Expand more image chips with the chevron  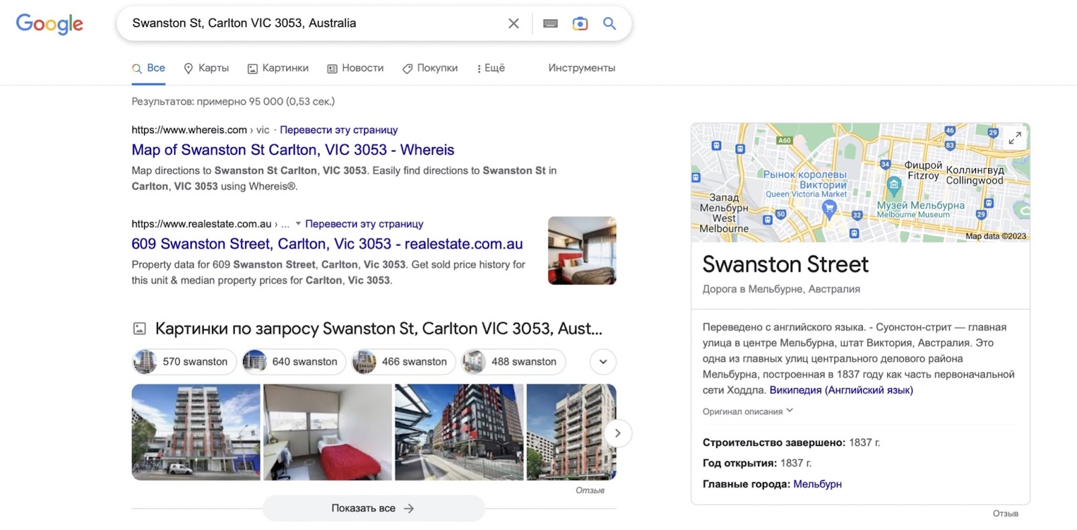tap(603, 362)
